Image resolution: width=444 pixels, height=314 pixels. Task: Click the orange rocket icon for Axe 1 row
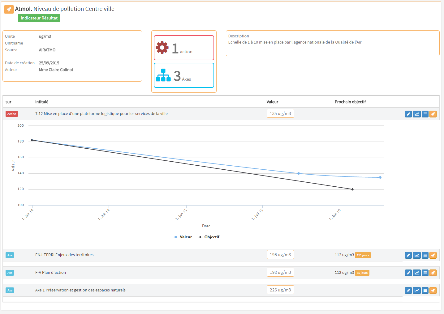pyautogui.click(x=433, y=291)
